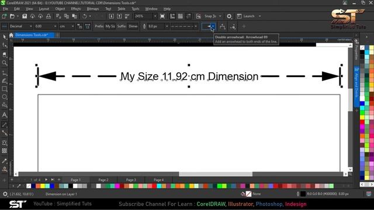Click the Export icon

coord(119,16)
